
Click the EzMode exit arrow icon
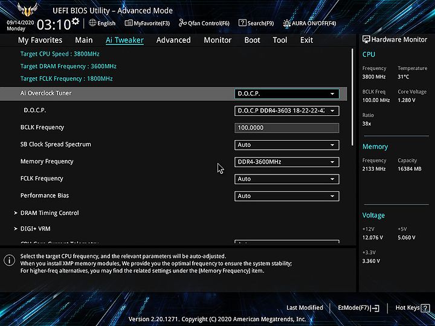375,308
